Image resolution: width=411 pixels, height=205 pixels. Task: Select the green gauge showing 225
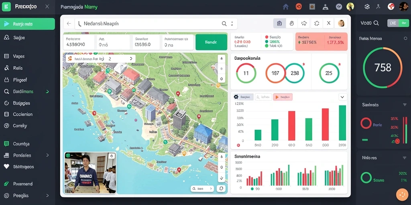click(x=329, y=73)
